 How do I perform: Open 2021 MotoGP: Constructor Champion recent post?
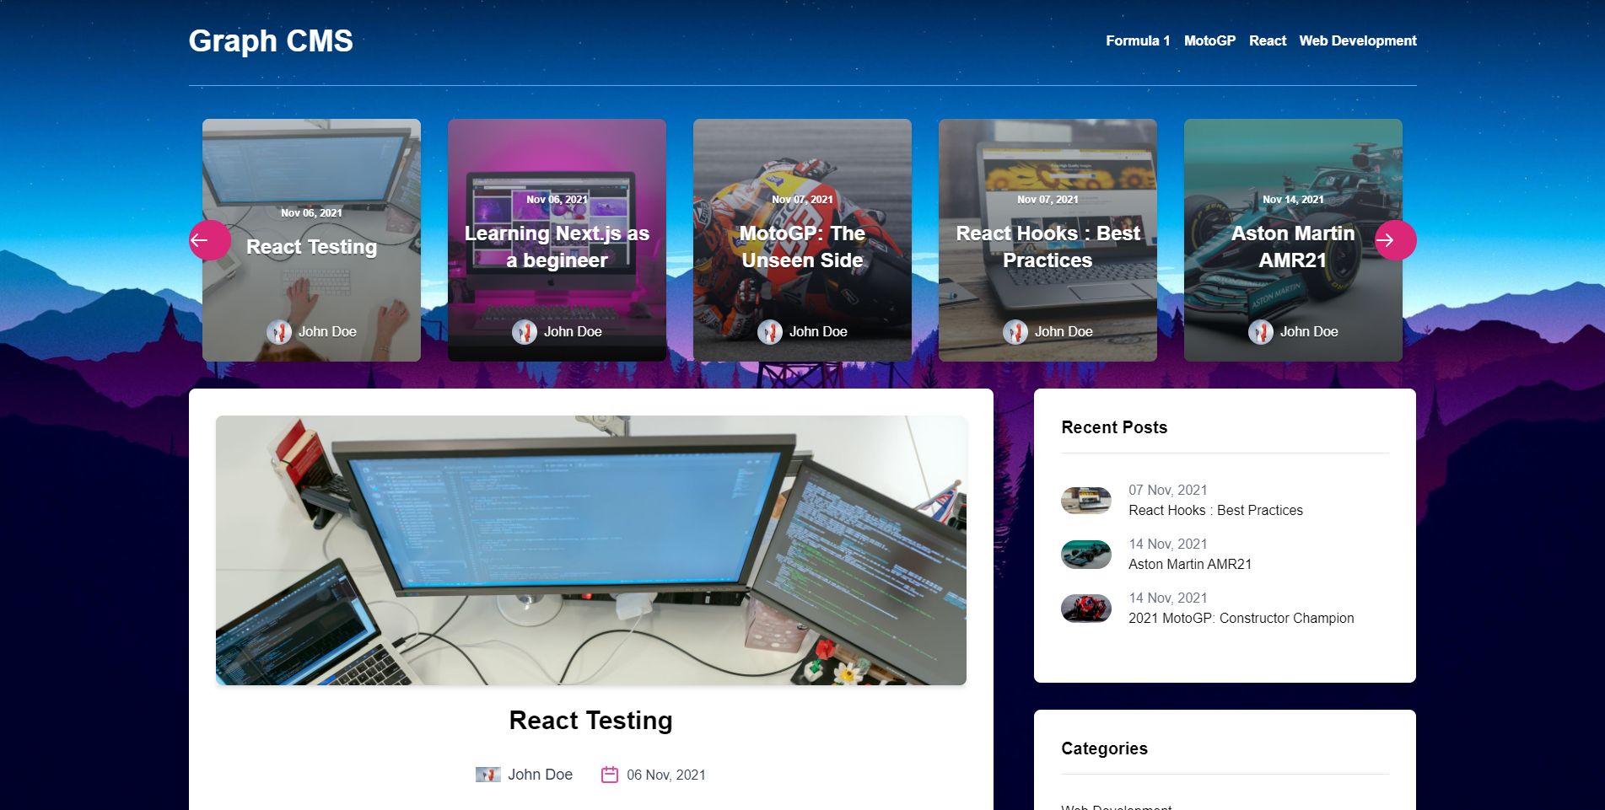click(x=1241, y=618)
